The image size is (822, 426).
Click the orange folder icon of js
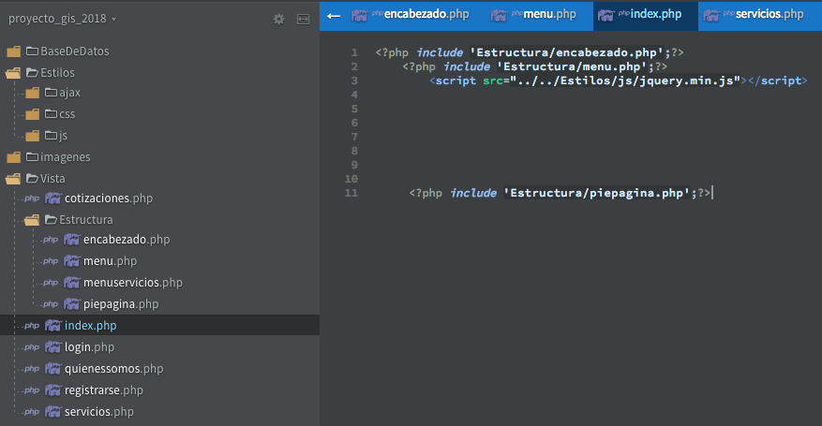coord(33,136)
